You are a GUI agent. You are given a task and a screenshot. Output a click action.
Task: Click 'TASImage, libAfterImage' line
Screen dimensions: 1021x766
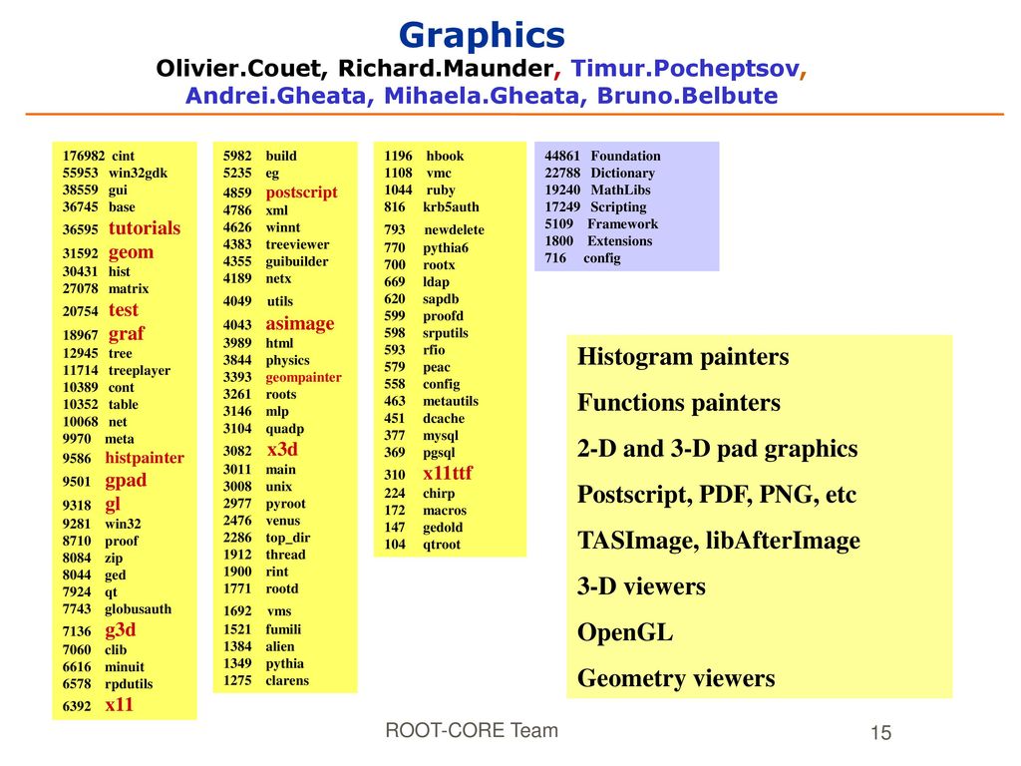point(719,541)
